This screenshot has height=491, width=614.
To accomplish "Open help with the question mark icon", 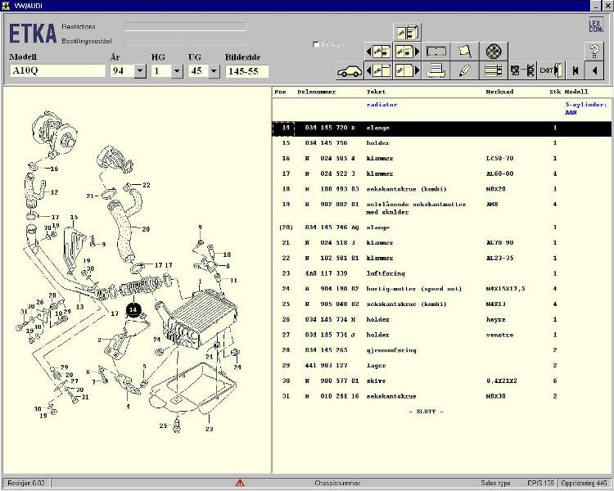I will coord(595,51).
